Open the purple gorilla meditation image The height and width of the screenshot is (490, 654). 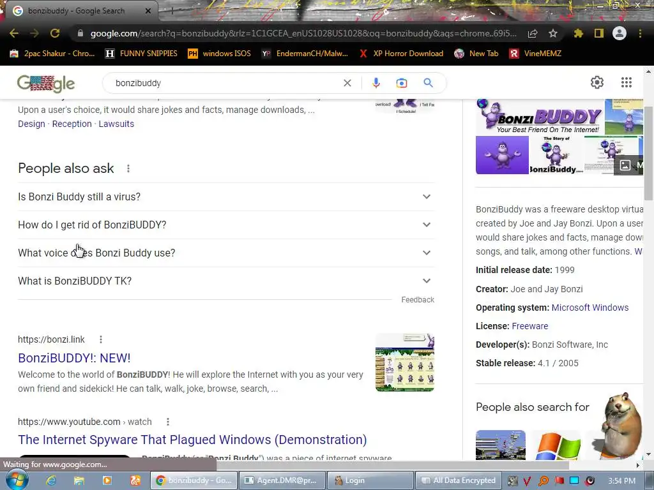tap(502, 155)
